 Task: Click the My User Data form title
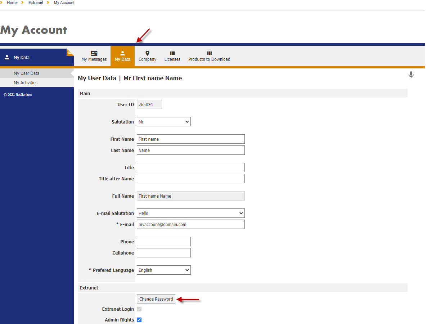(x=130, y=78)
